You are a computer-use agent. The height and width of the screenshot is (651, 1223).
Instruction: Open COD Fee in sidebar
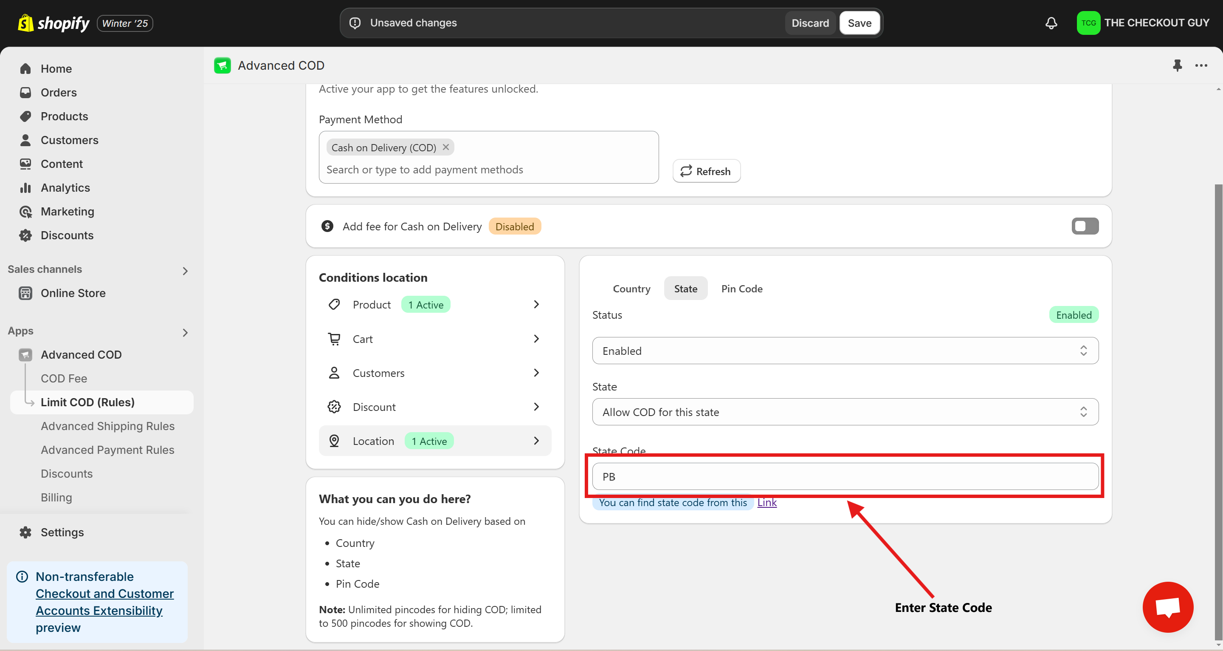(64, 378)
